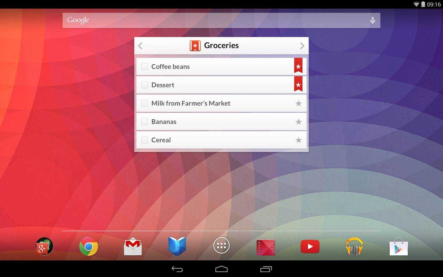
Task: Unstar the Coffee beans task
Action: [298, 66]
